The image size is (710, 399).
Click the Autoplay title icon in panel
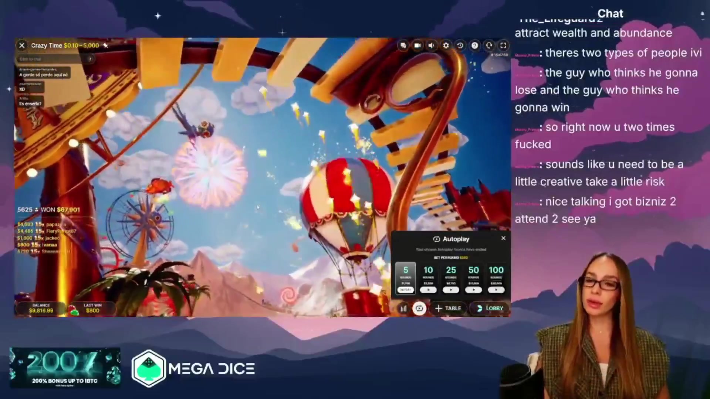click(436, 239)
